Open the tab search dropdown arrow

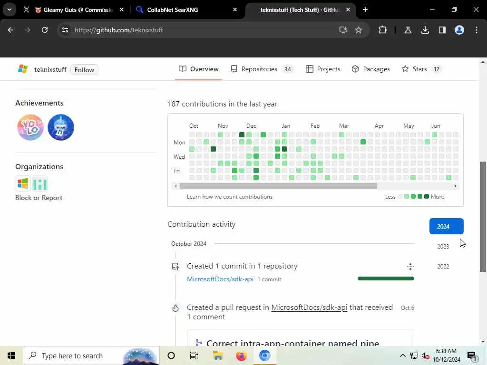10,10
